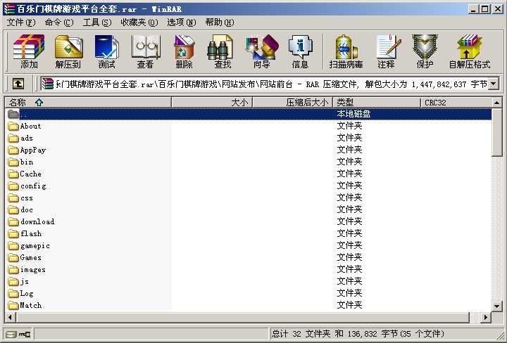
Task: Open the Find (查找) binoculars icon
Action: coord(223,51)
